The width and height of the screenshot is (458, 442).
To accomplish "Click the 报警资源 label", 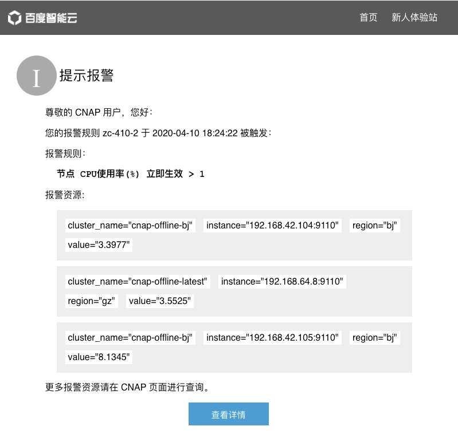I will tap(65, 195).
